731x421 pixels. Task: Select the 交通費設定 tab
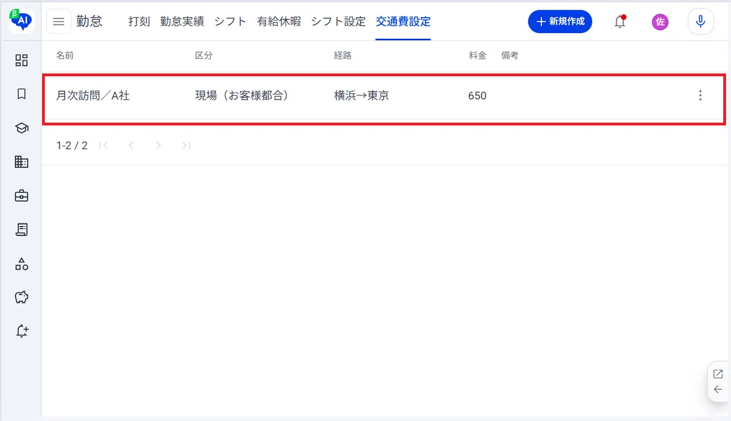pyautogui.click(x=403, y=22)
